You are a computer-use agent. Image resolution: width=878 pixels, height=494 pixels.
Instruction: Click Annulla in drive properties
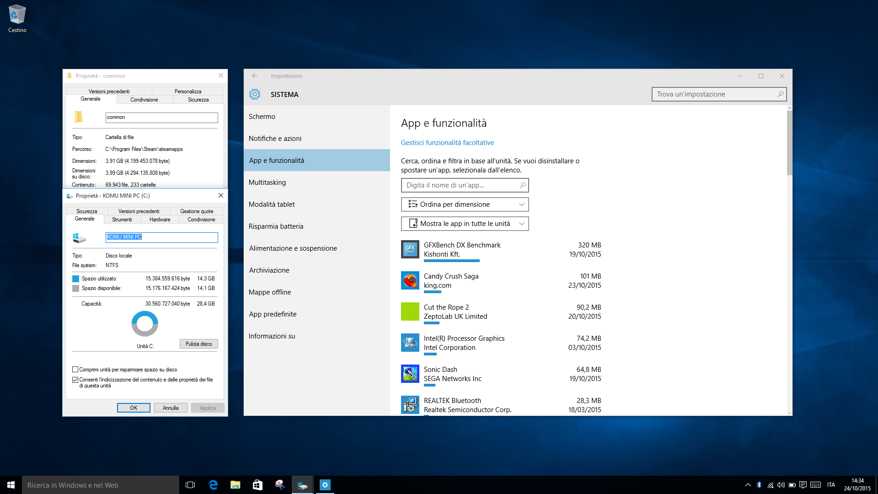coord(171,408)
